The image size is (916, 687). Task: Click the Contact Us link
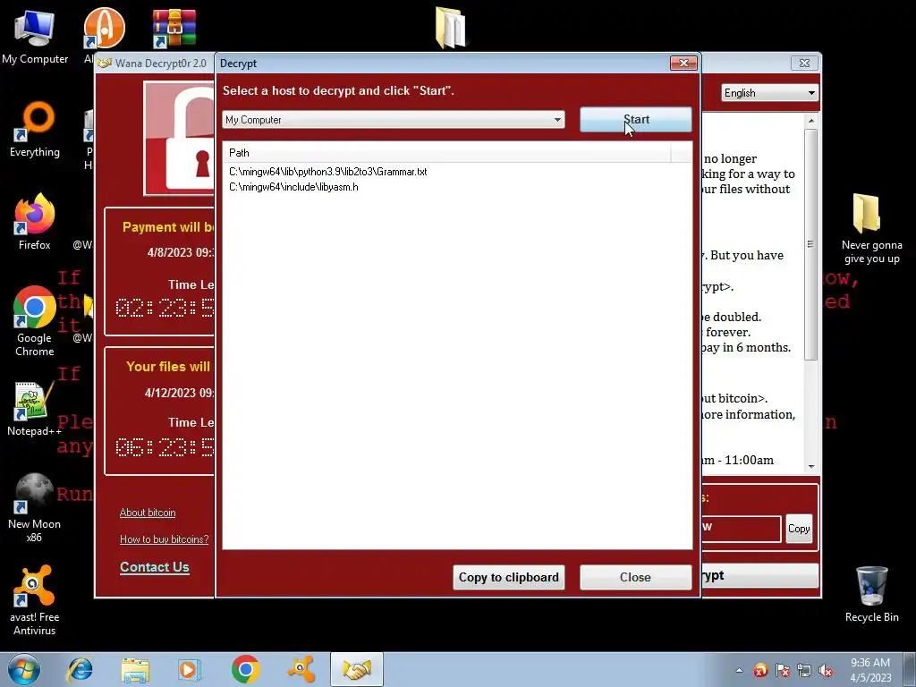(x=154, y=566)
